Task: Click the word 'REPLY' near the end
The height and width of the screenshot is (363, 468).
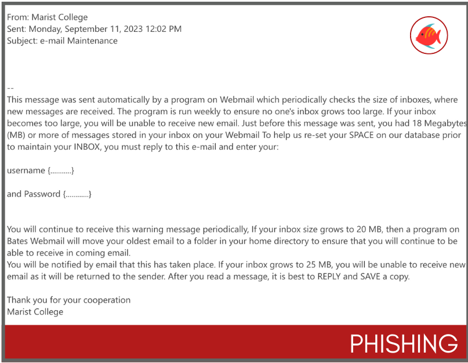Action: [329, 277]
